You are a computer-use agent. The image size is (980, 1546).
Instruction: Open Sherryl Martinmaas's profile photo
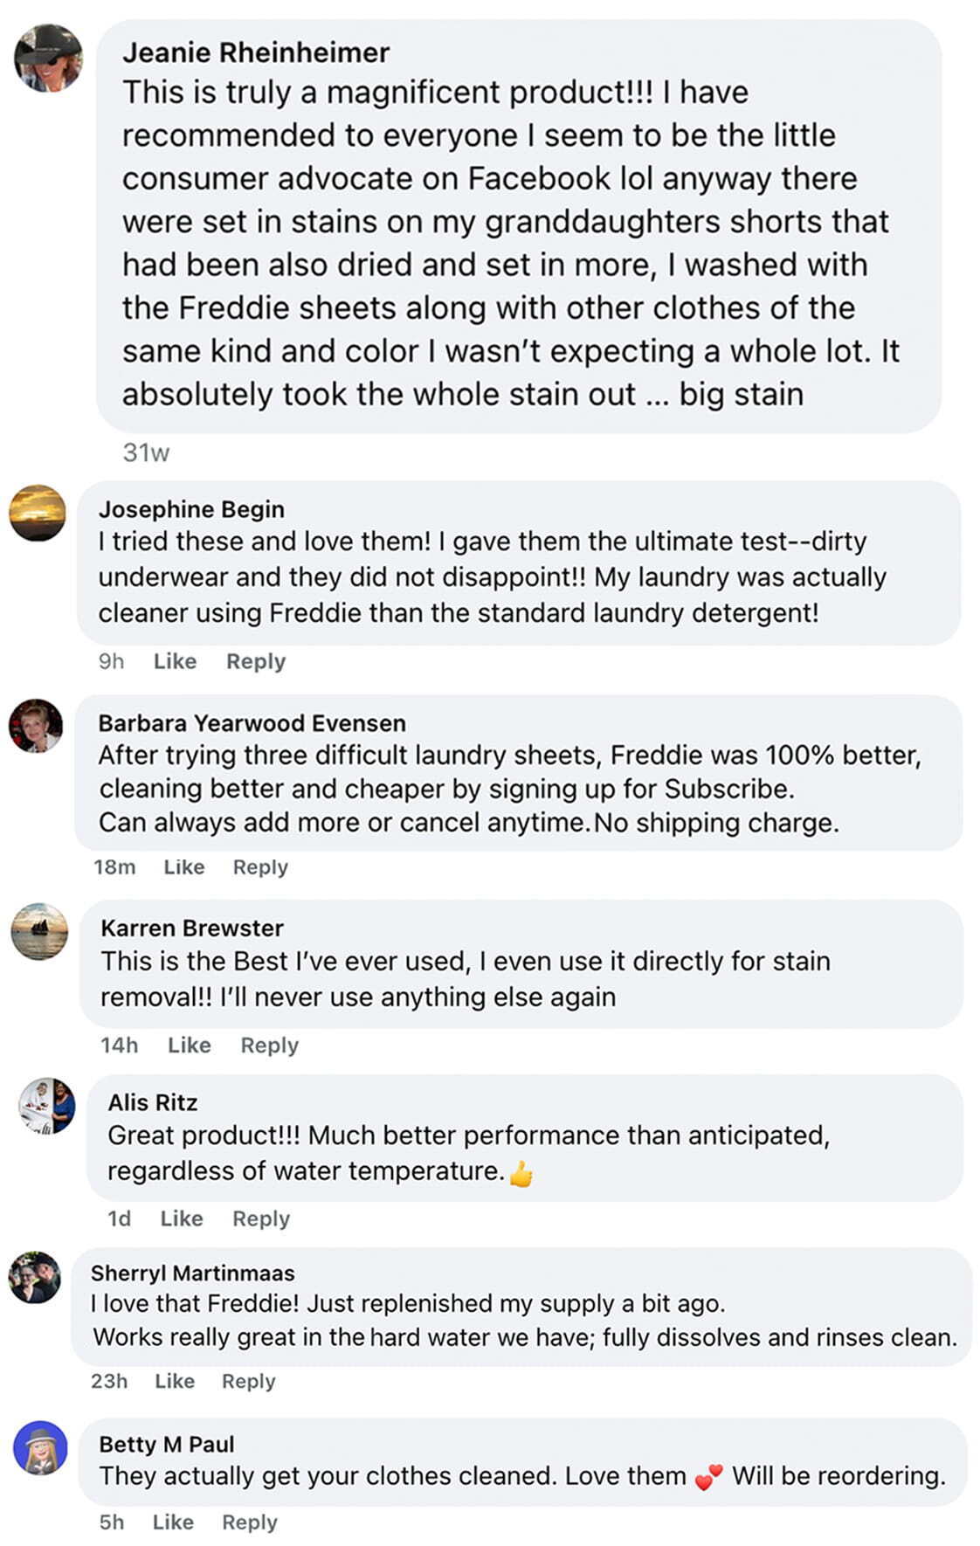tap(35, 1277)
